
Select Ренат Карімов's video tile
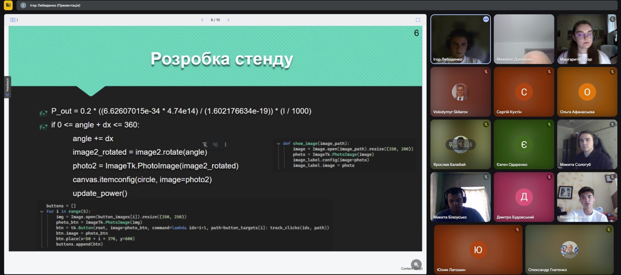click(x=587, y=197)
